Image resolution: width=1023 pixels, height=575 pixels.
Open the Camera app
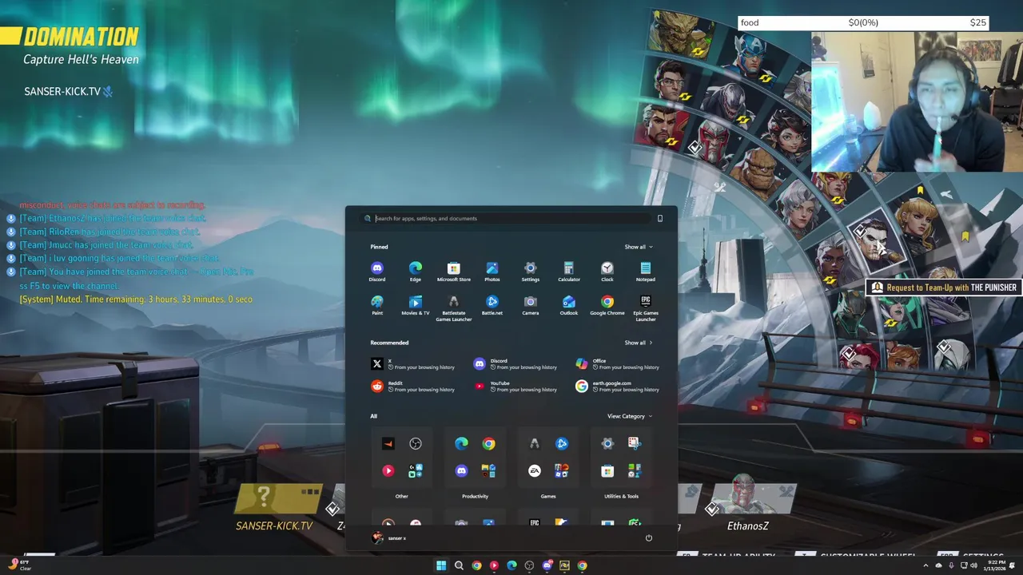pyautogui.click(x=531, y=305)
